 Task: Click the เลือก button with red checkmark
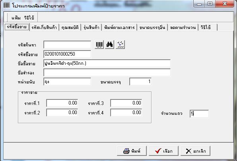click(x=164, y=151)
